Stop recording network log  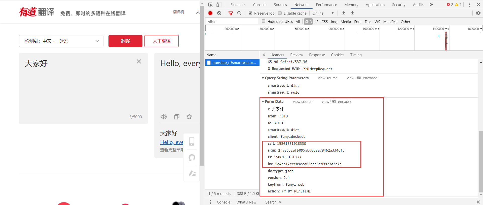point(210,13)
